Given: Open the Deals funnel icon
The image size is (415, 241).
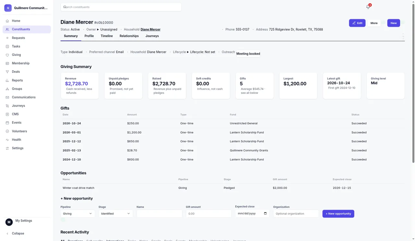Looking at the screenshot, I should coord(7,72).
